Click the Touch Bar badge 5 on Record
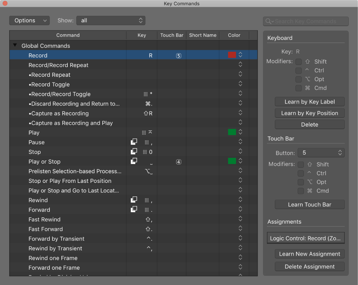 click(178, 55)
